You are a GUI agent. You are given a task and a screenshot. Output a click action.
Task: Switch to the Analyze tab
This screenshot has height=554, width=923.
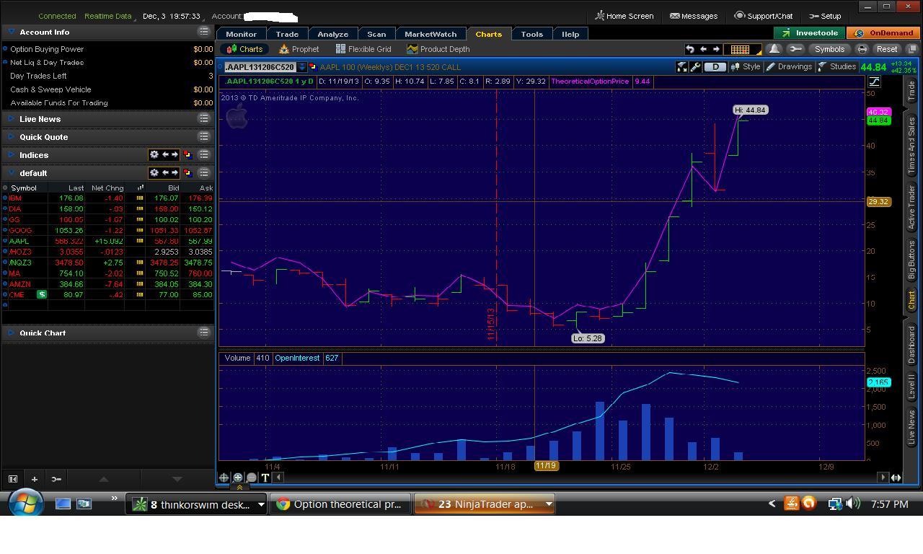[x=333, y=34]
